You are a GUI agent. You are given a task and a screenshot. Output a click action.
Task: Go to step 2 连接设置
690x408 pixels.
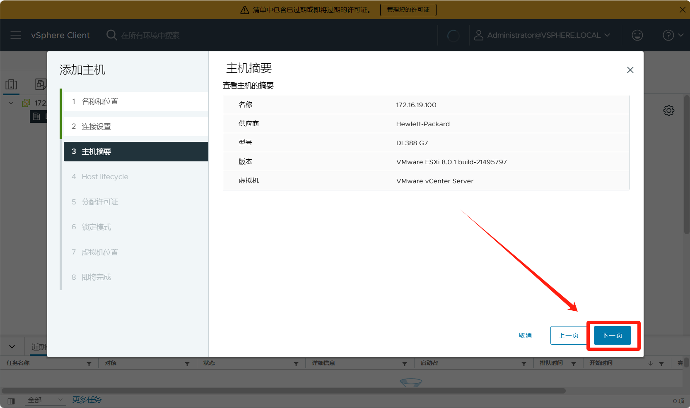96,127
